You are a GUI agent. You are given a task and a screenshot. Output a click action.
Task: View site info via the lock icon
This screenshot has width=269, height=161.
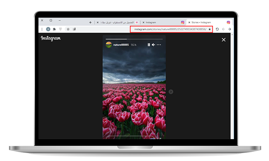click(x=210, y=29)
